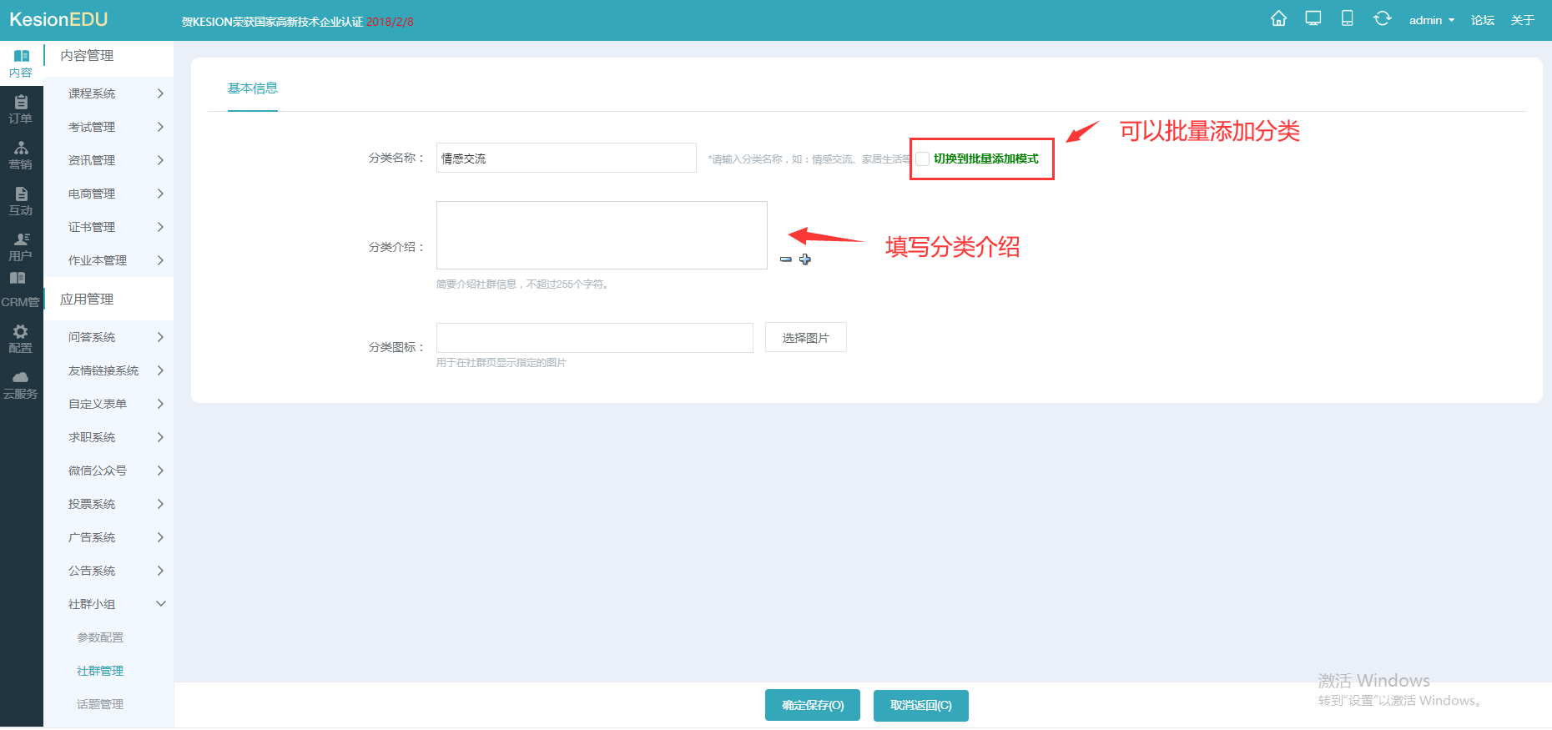This screenshot has width=1552, height=730.
Task: Expand 广告系统 menu
Action: (108, 537)
